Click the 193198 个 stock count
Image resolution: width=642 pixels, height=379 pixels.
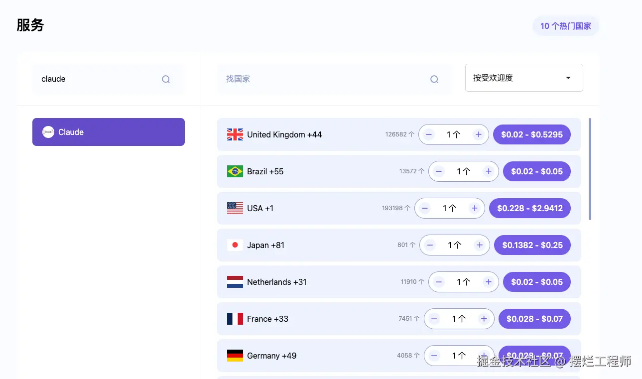click(x=396, y=208)
